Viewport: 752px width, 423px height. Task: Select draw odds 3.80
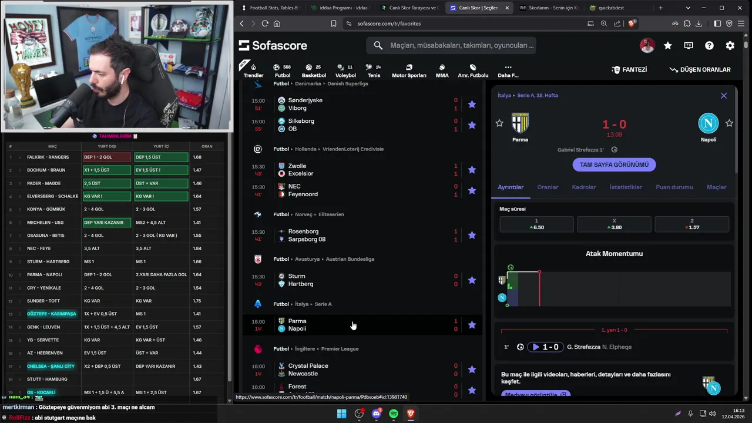[x=614, y=224]
